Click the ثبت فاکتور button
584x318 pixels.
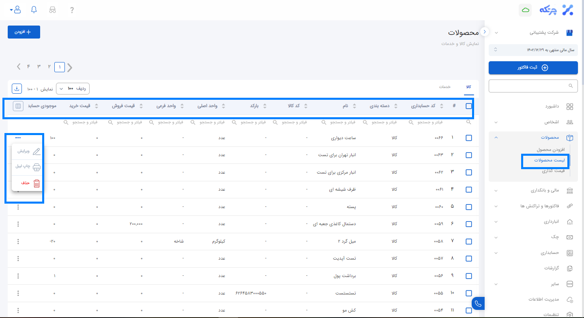pyautogui.click(x=533, y=68)
